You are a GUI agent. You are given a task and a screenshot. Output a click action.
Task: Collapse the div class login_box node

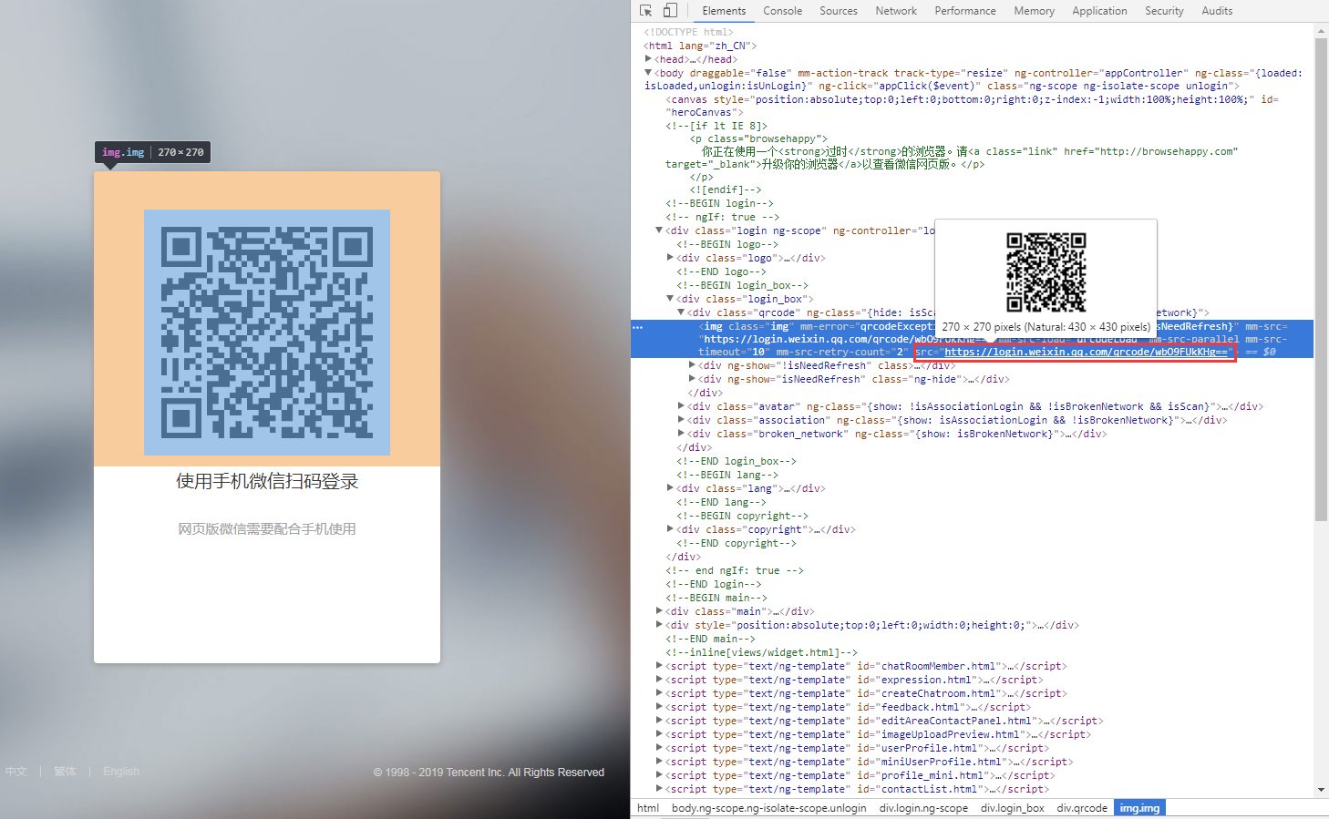click(x=670, y=299)
